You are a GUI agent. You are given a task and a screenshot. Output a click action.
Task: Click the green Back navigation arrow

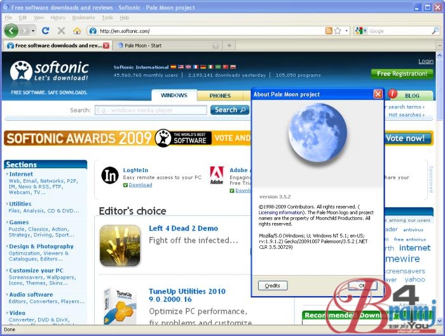pos(11,30)
